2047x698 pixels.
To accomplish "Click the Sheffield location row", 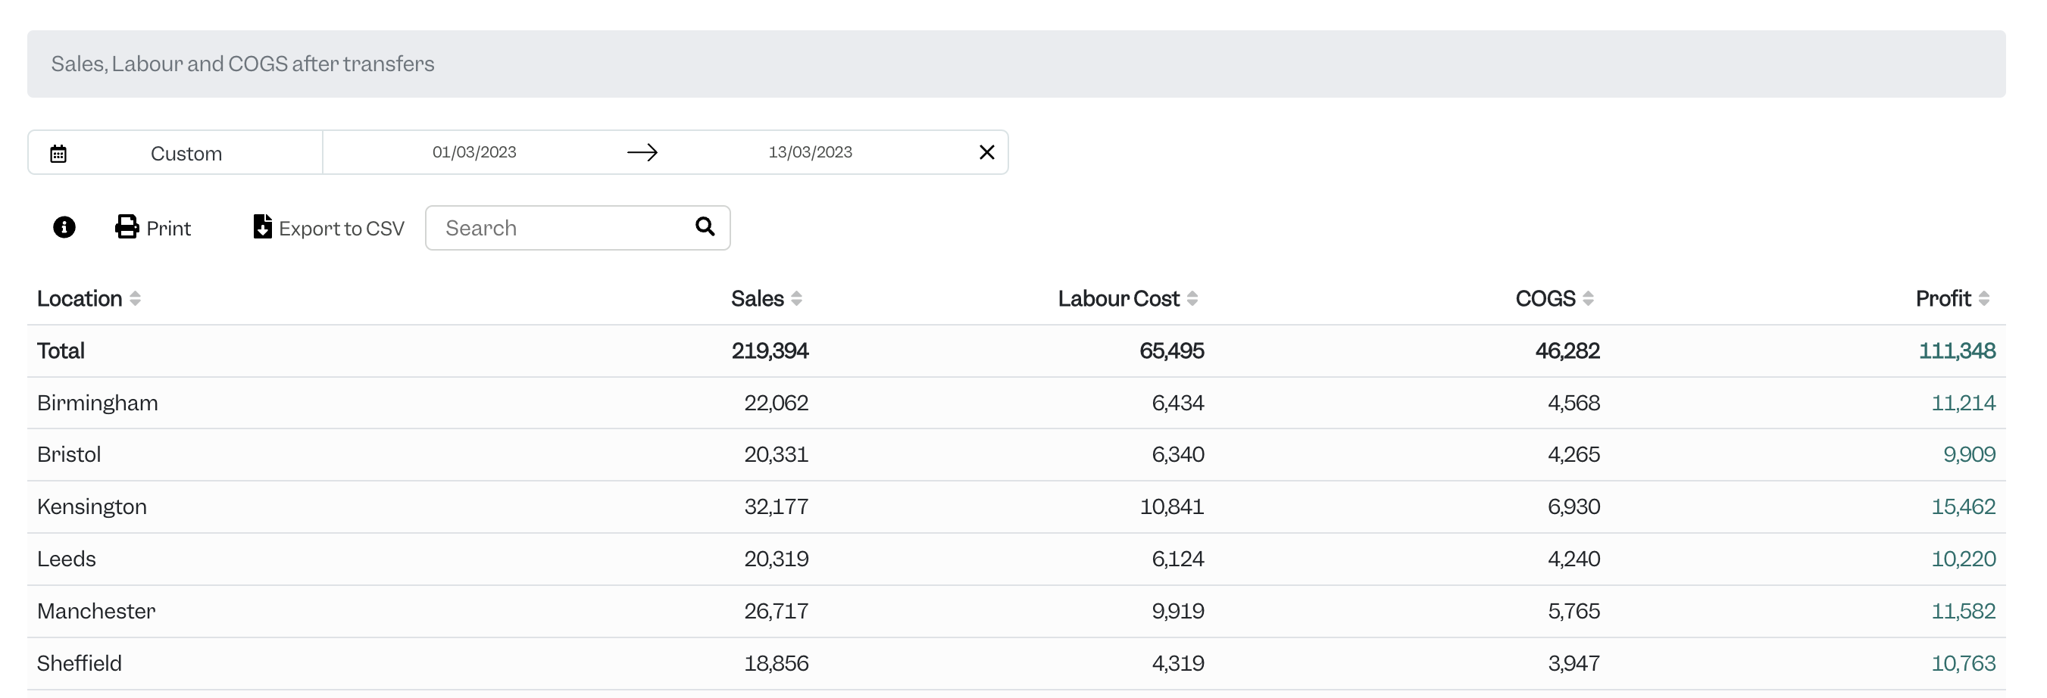I will click(x=1017, y=664).
